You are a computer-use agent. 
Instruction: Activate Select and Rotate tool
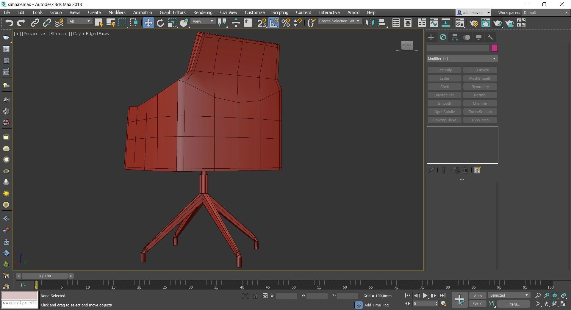[x=160, y=23]
